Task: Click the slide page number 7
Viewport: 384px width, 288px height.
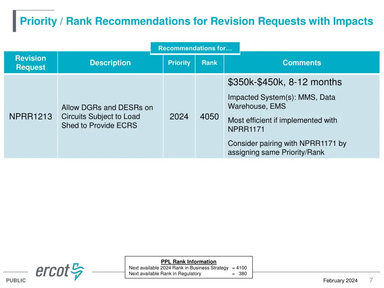Action: [x=371, y=280]
